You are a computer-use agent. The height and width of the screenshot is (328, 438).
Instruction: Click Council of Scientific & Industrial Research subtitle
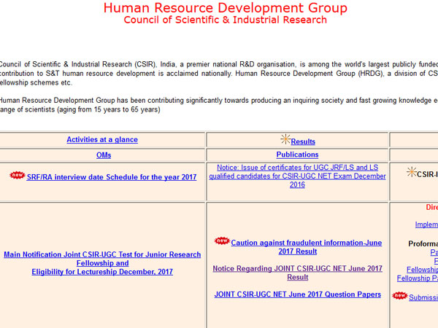coord(225,20)
